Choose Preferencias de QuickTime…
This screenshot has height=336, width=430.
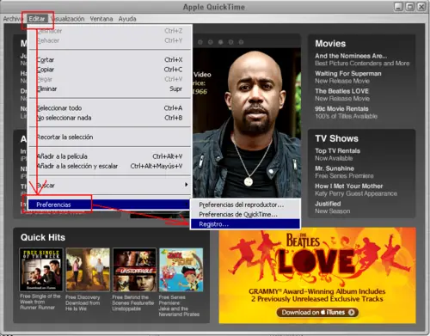point(245,214)
